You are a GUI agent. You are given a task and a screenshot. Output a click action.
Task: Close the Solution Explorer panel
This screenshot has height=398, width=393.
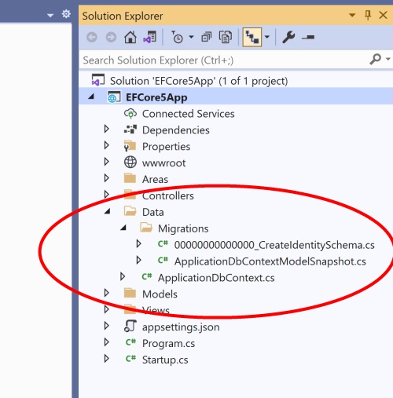(383, 15)
